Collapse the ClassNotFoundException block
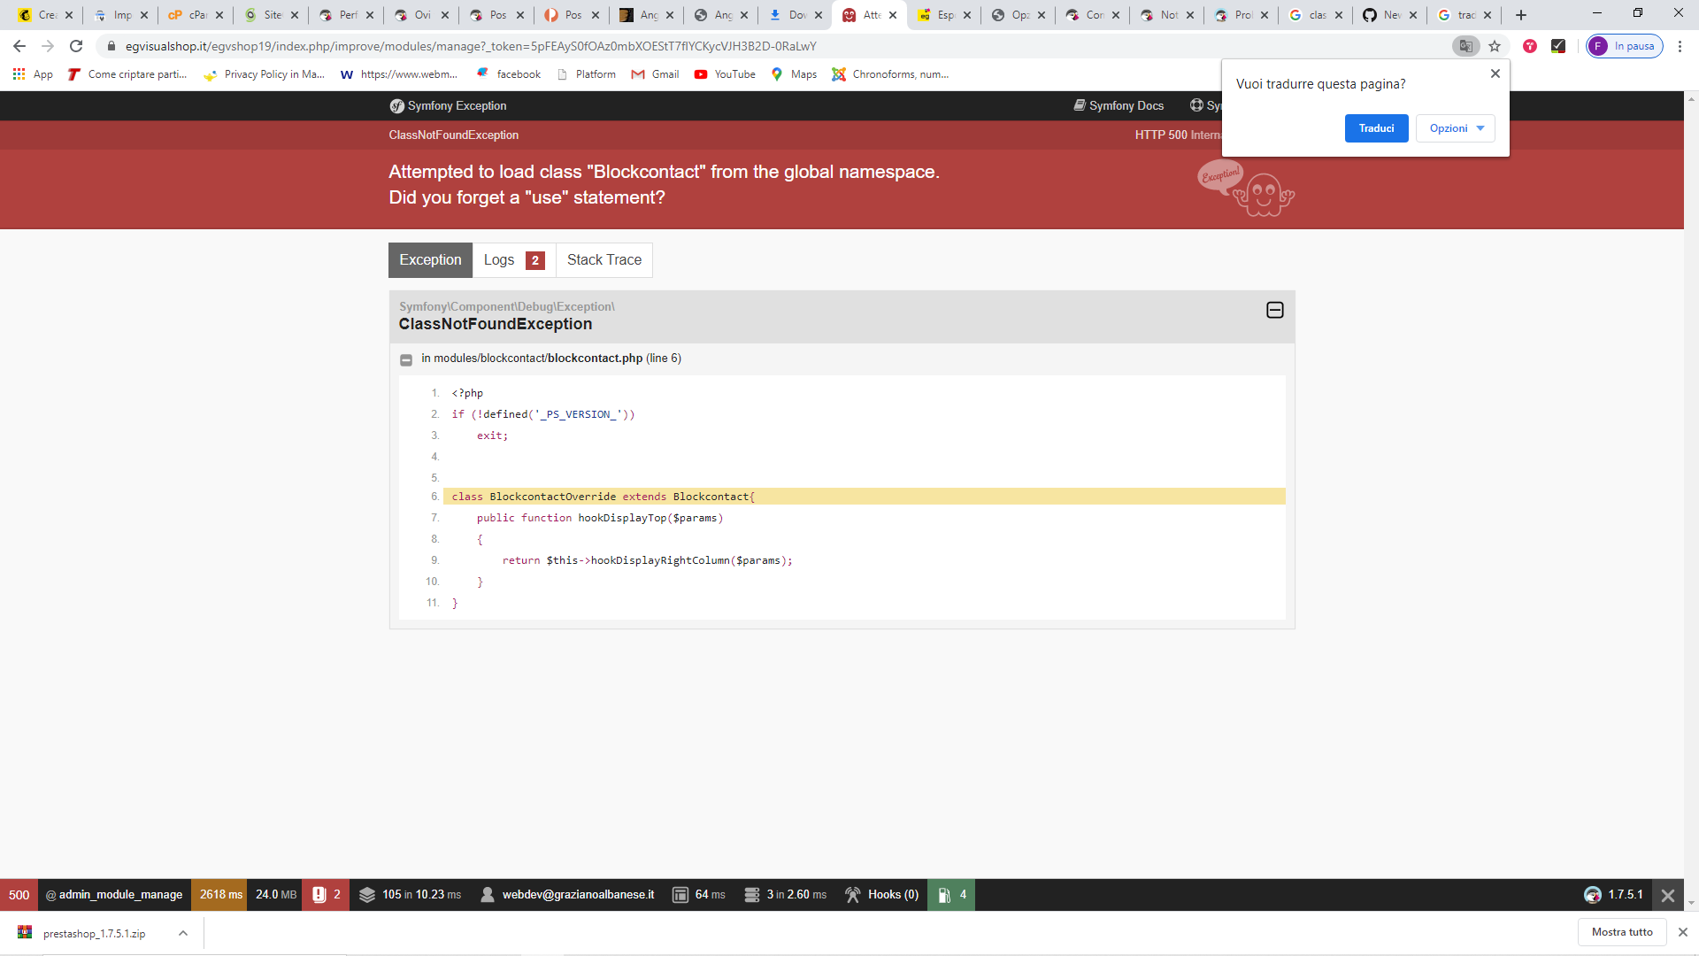This screenshot has width=1699, height=956. coord(1274,310)
